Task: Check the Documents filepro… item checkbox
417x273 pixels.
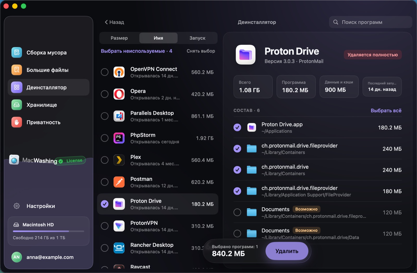Action: [x=237, y=213]
